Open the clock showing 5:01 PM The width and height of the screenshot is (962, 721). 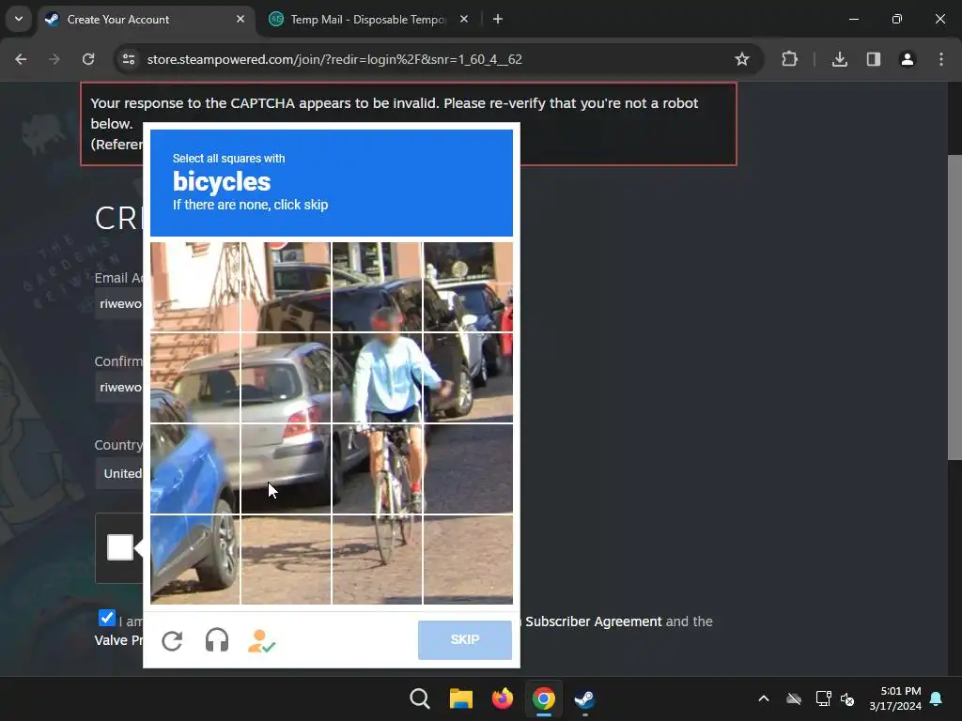895,698
